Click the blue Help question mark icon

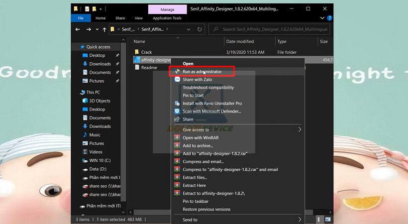click(329, 18)
